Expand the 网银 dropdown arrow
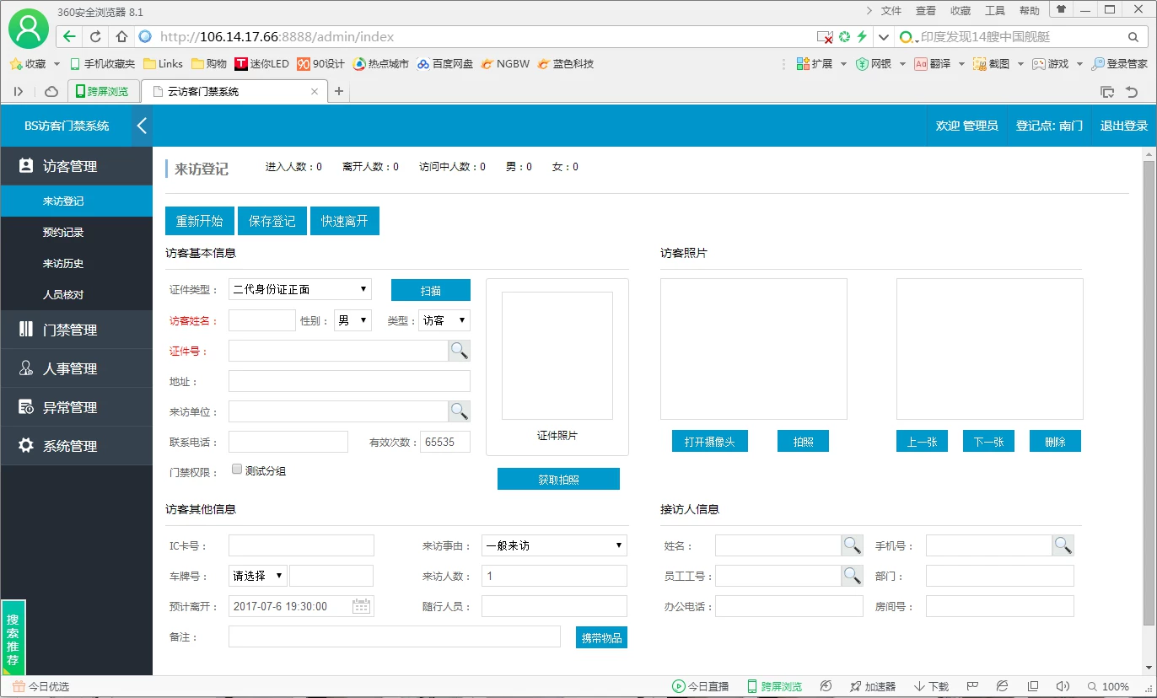Screen dimensions: 1157x698 point(902,64)
